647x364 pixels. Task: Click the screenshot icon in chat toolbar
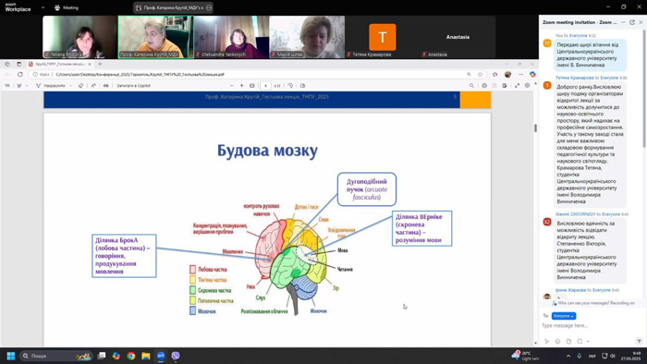click(x=580, y=341)
